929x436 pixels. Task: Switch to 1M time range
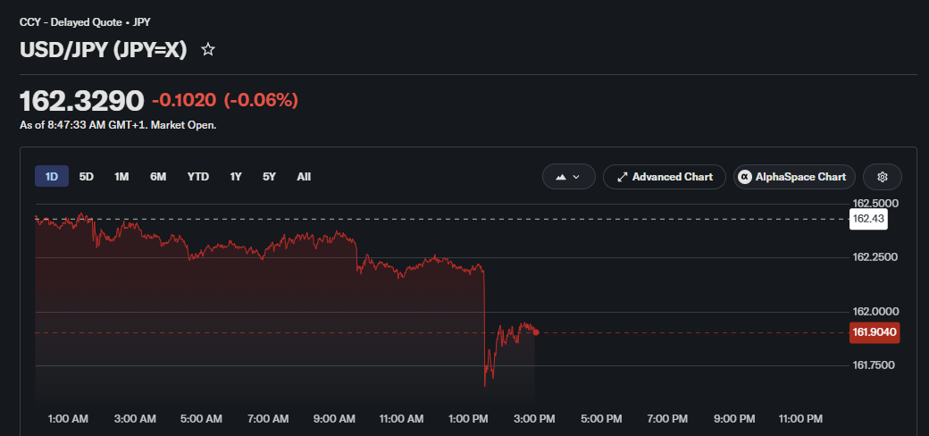[x=121, y=177]
